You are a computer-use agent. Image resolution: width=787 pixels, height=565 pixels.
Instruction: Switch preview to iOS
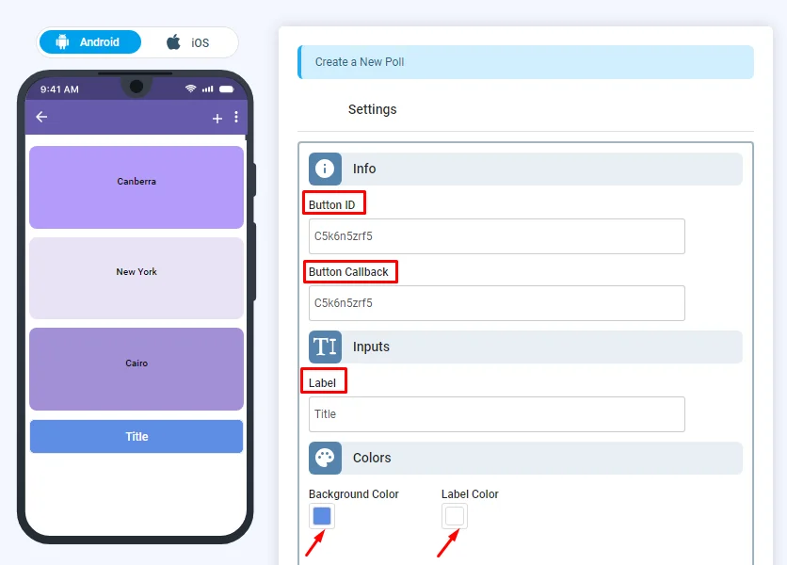click(x=188, y=42)
